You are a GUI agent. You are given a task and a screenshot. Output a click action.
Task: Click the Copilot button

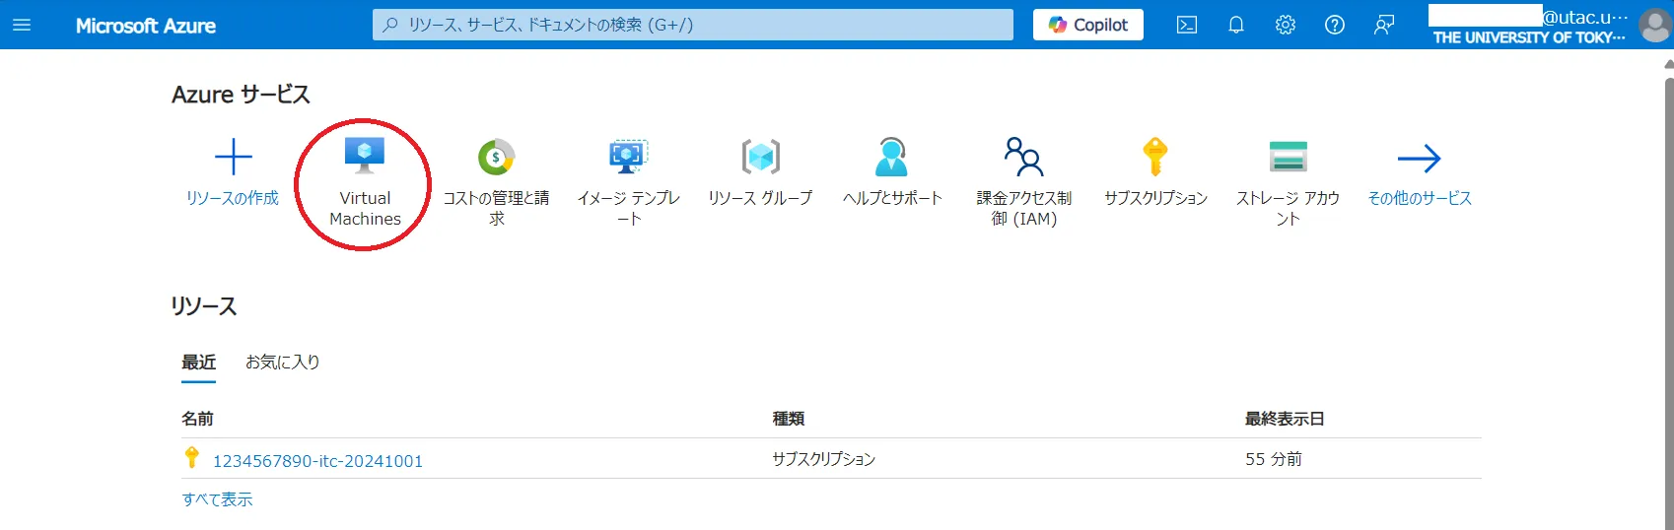point(1088,25)
